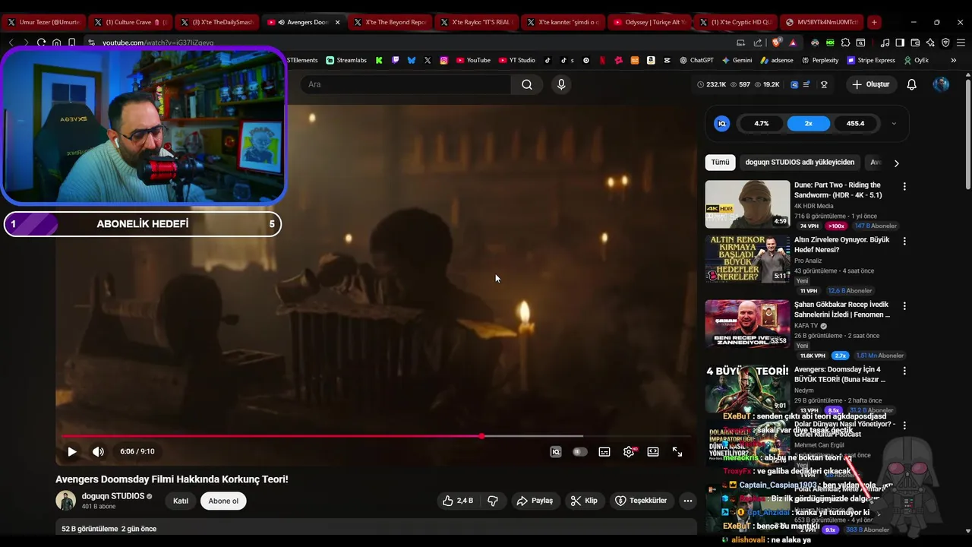Click the Brave Shields lion icon

tap(775, 43)
